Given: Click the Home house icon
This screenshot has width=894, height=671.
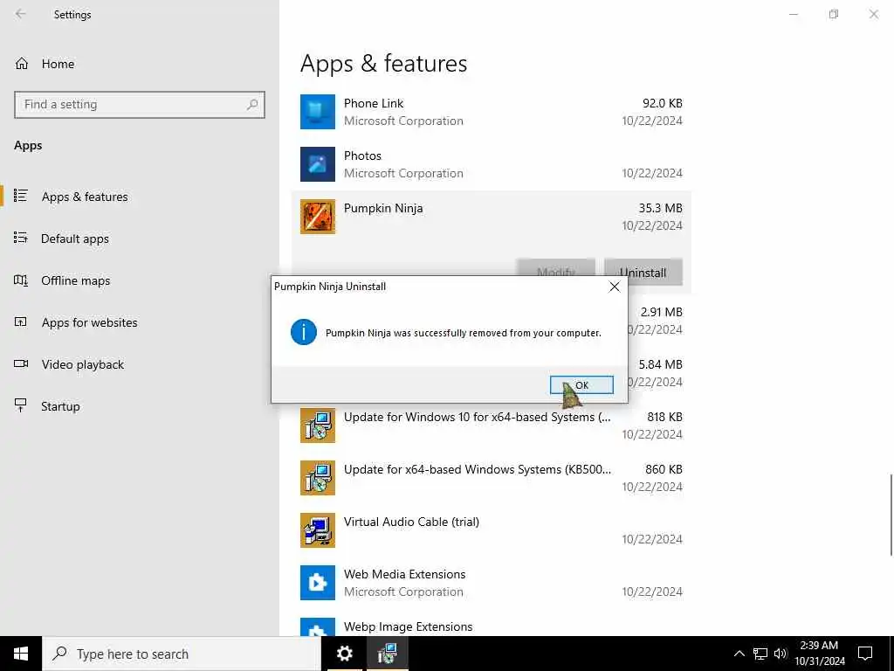Looking at the screenshot, I should [x=22, y=64].
